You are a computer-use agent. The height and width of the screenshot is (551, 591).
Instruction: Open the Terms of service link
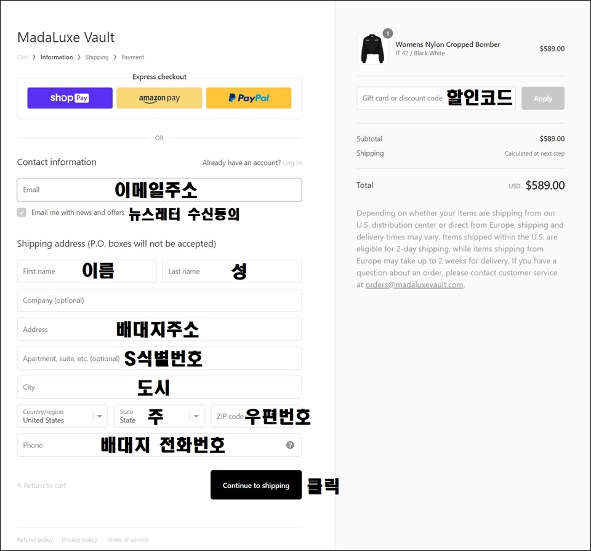click(127, 540)
